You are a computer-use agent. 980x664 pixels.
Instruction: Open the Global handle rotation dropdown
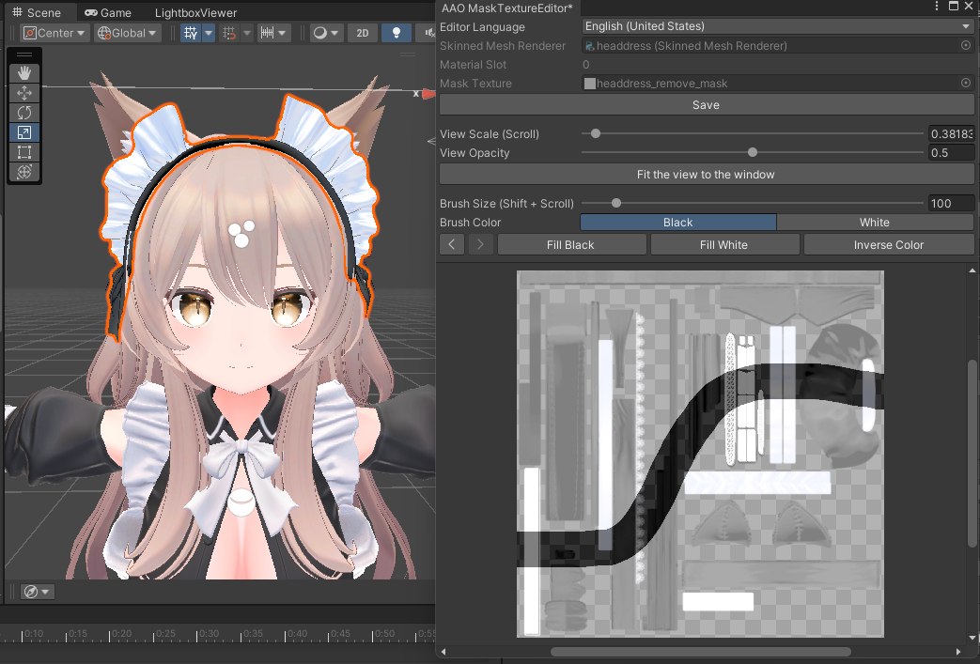[x=128, y=33]
